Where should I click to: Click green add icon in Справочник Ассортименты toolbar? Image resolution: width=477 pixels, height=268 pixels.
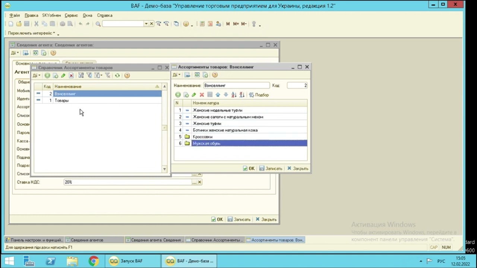click(47, 76)
